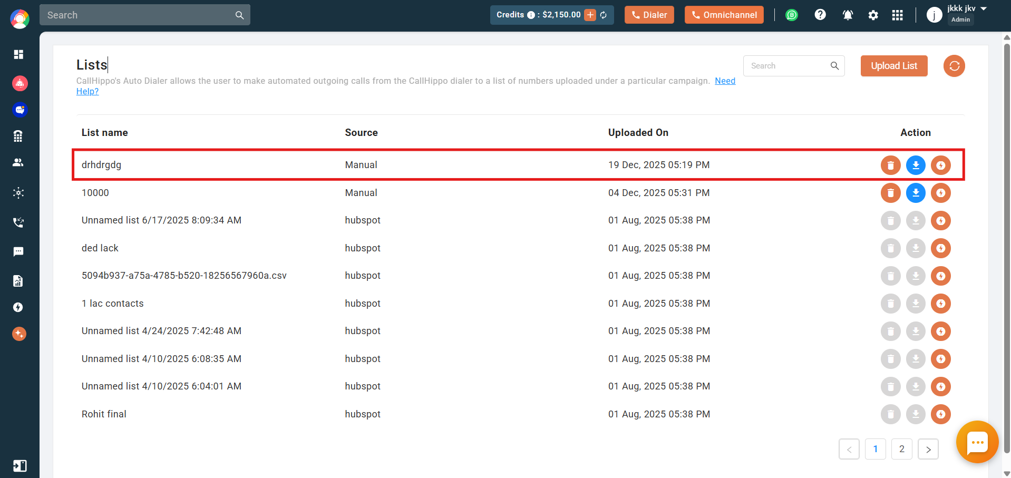
Task: Select 'Rohit final' list name
Action: [104, 414]
